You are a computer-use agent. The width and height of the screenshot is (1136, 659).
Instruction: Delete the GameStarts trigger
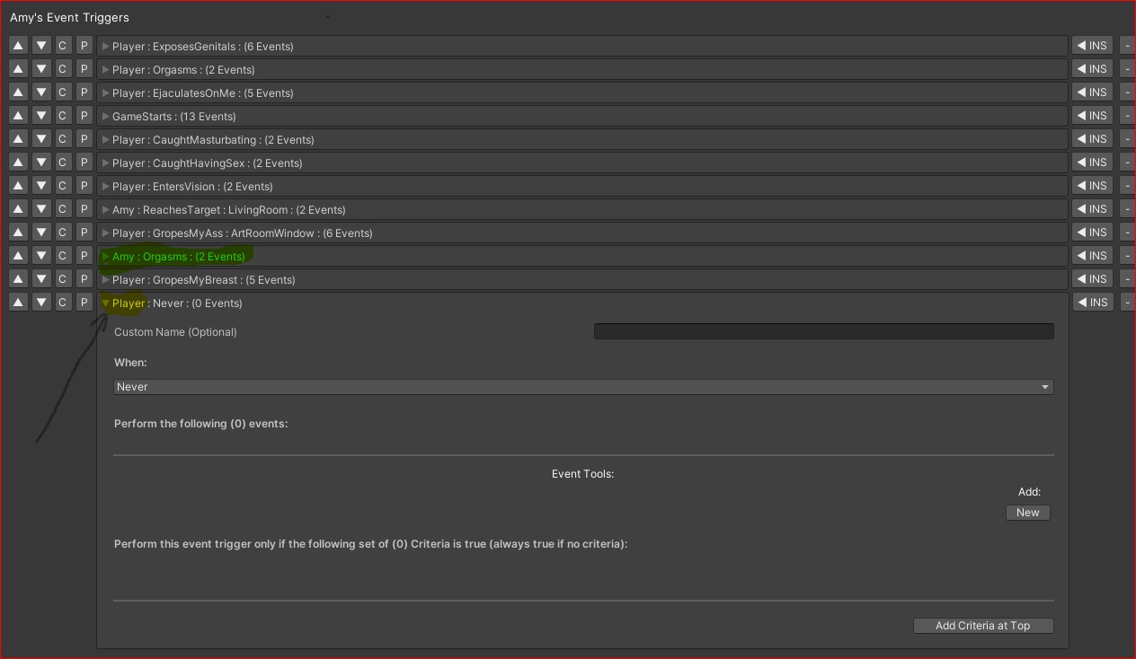point(1127,115)
